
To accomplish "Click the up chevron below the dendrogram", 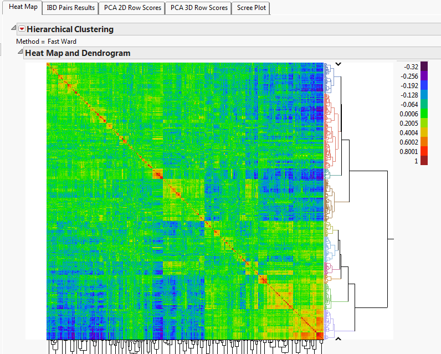I will coord(338,338).
